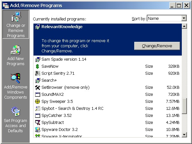
Task: Click the Spybot Search & Destroy icon
Action: pyautogui.click(x=37, y=109)
